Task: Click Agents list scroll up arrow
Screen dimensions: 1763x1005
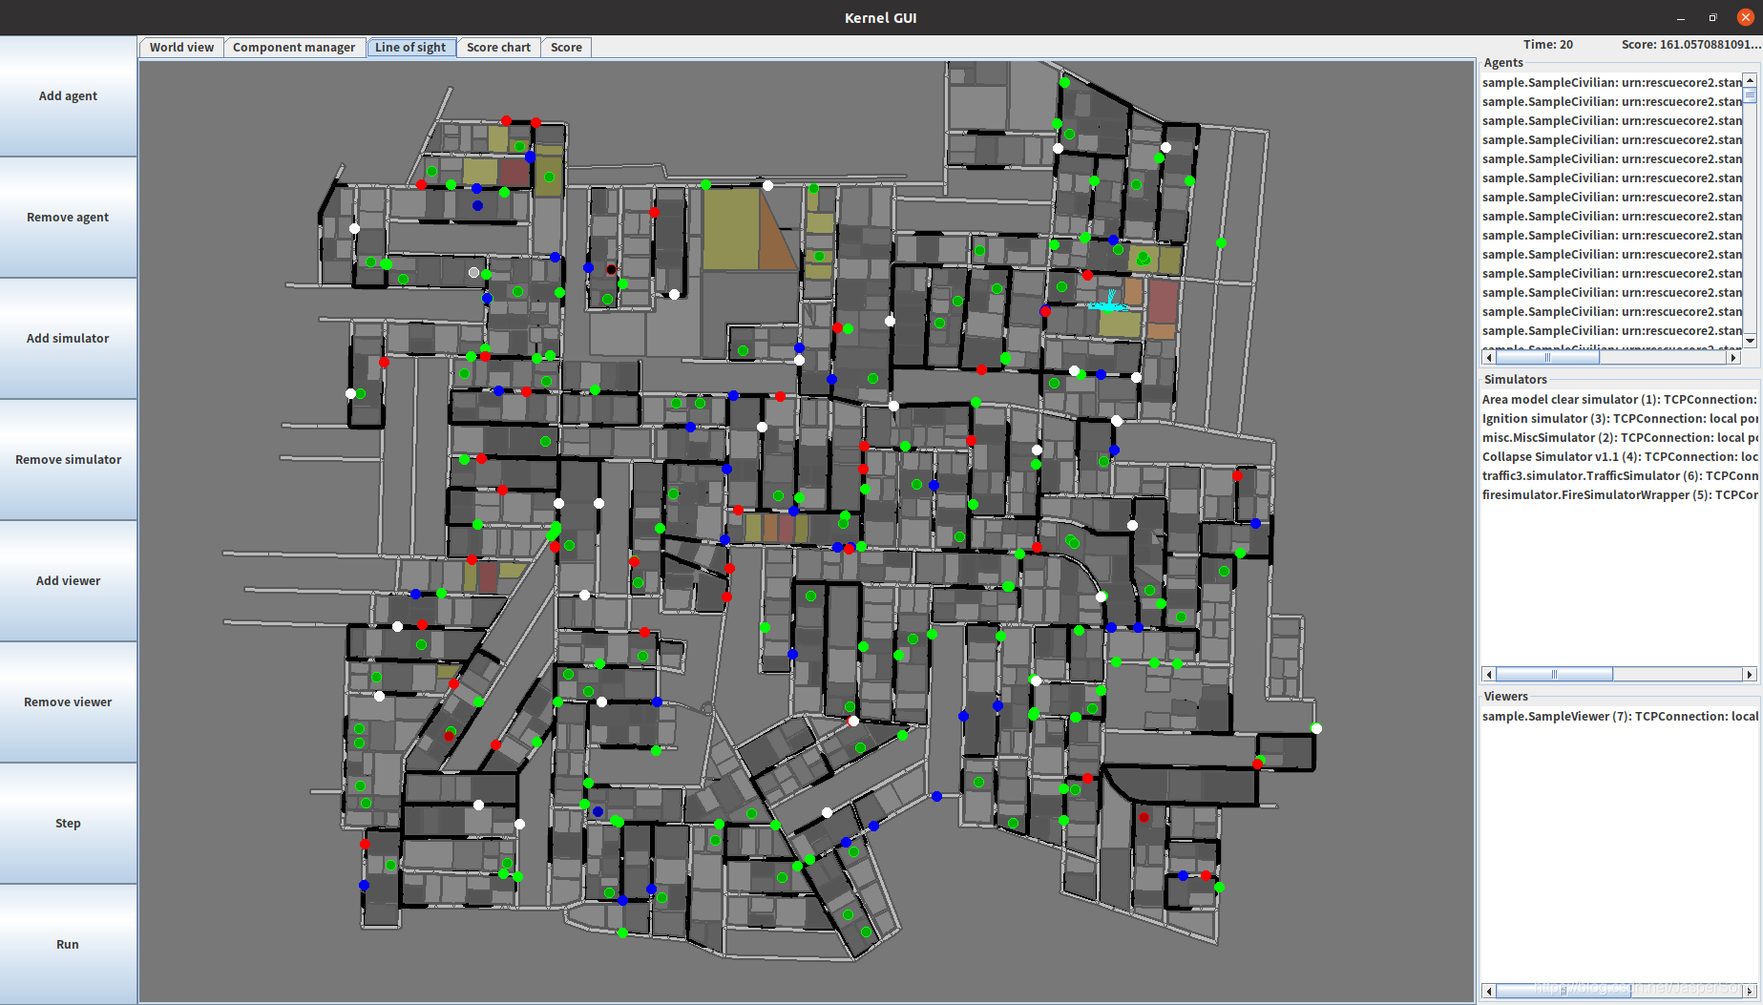Action: (1751, 80)
